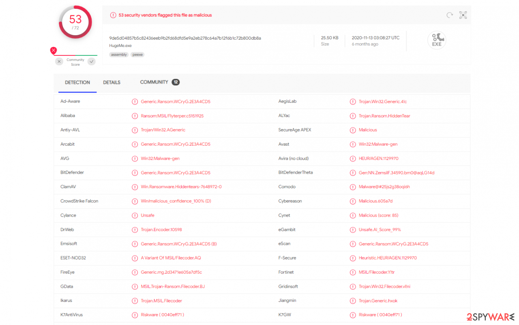The height and width of the screenshot is (325, 519).
Task: Click the Gen:NN.ZemsilF.34590.bm0@aqLG14d detection name
Action: pos(397,173)
